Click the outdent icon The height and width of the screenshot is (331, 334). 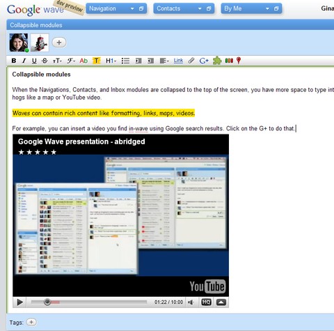pos(150,61)
